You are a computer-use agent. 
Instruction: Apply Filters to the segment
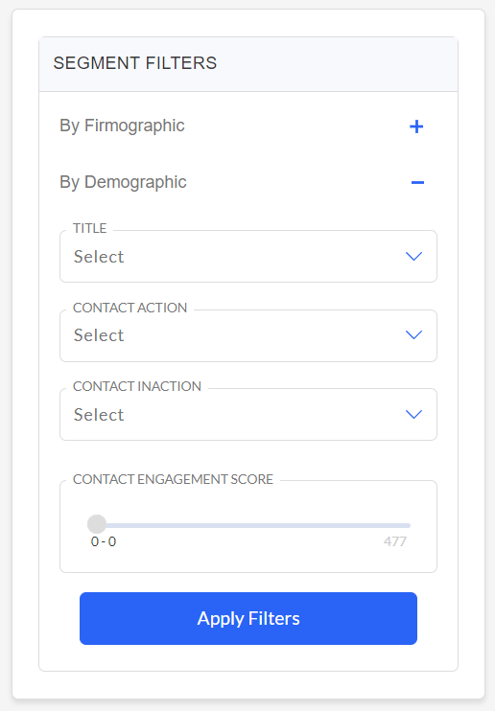pyautogui.click(x=248, y=618)
